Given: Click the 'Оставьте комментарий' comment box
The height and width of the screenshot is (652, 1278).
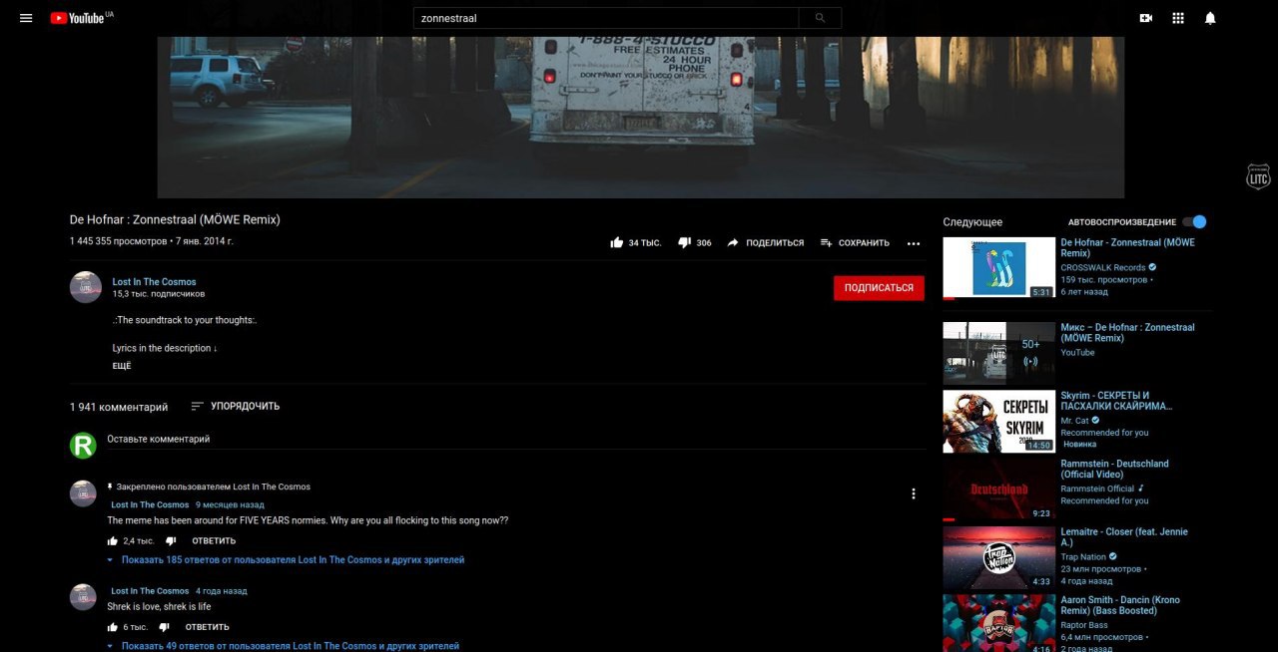Looking at the screenshot, I should tap(515, 440).
